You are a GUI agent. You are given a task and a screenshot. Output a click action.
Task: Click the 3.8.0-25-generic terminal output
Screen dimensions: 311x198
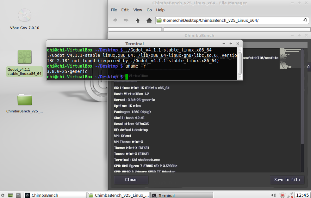[67, 71]
